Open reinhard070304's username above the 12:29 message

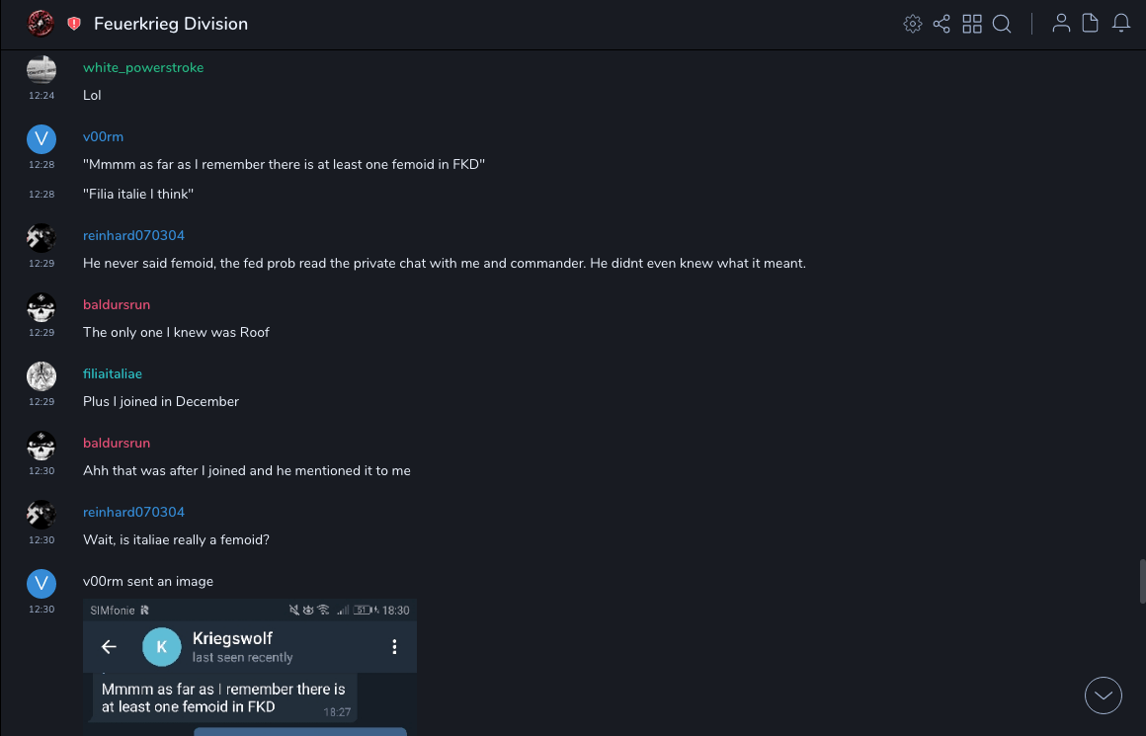[x=133, y=236]
